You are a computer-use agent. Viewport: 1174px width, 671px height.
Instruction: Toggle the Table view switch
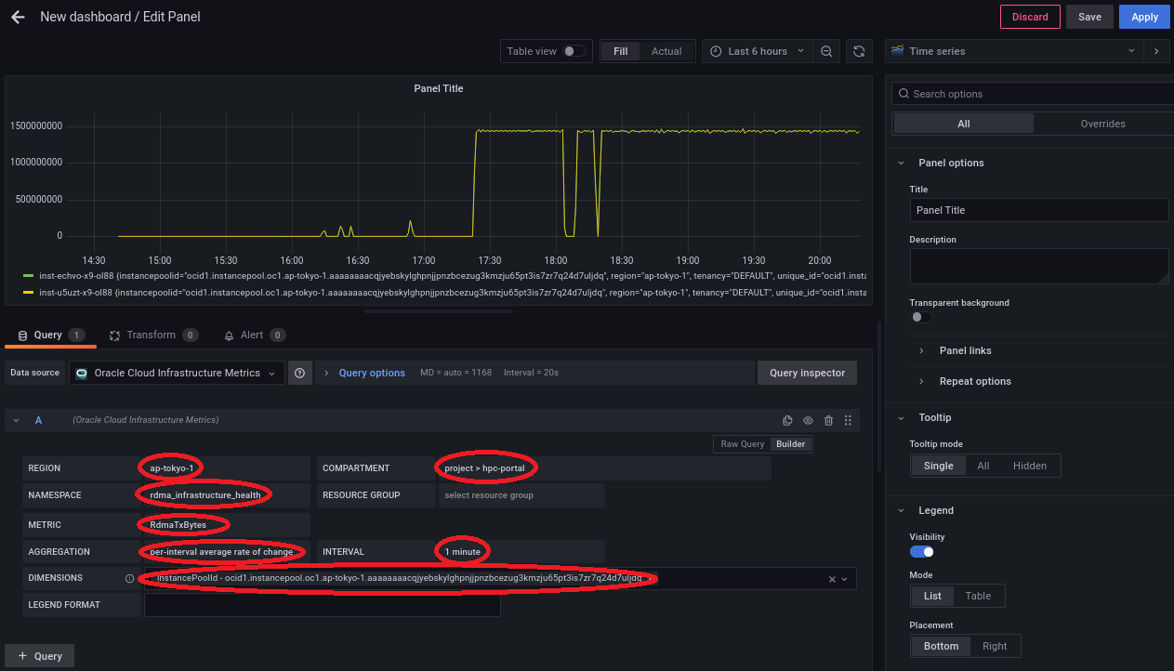574,52
